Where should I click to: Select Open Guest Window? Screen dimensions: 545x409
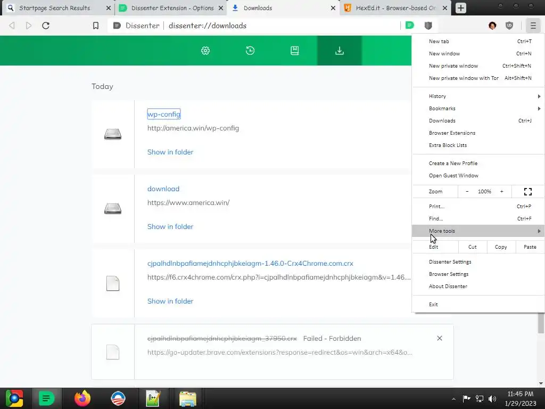click(x=478, y=176)
